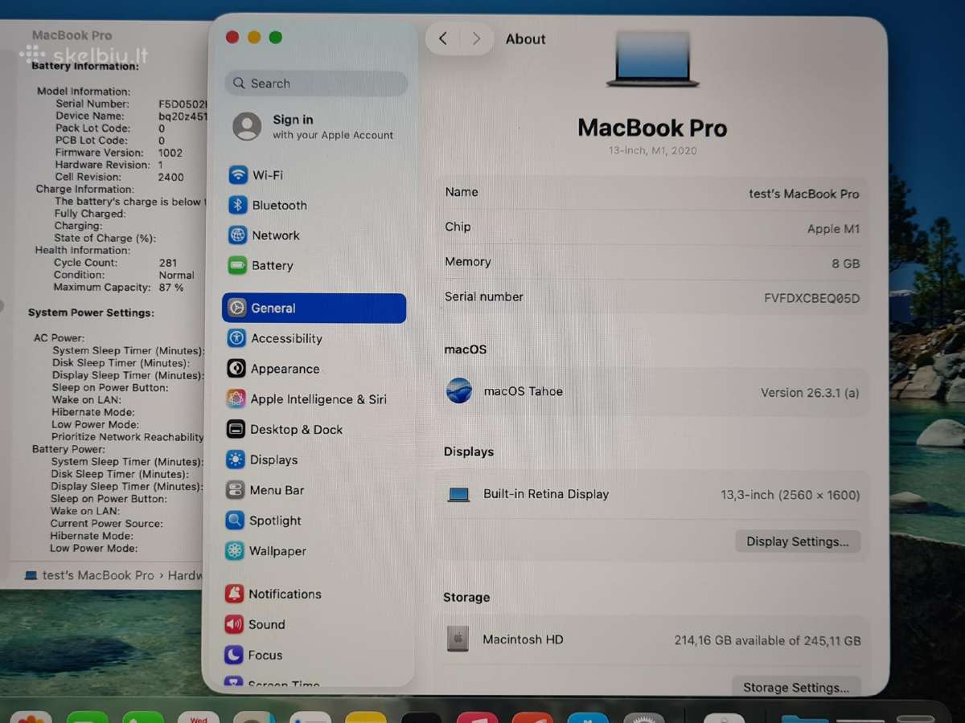The width and height of the screenshot is (965, 723).
Task: Go forward with the right chevron
Action: coord(477,39)
